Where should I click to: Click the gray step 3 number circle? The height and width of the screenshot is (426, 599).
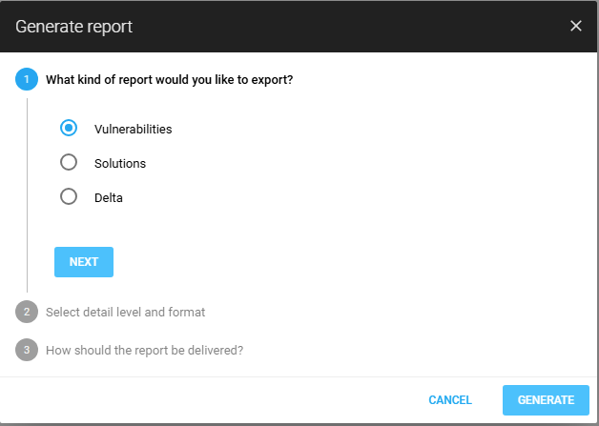pos(27,350)
